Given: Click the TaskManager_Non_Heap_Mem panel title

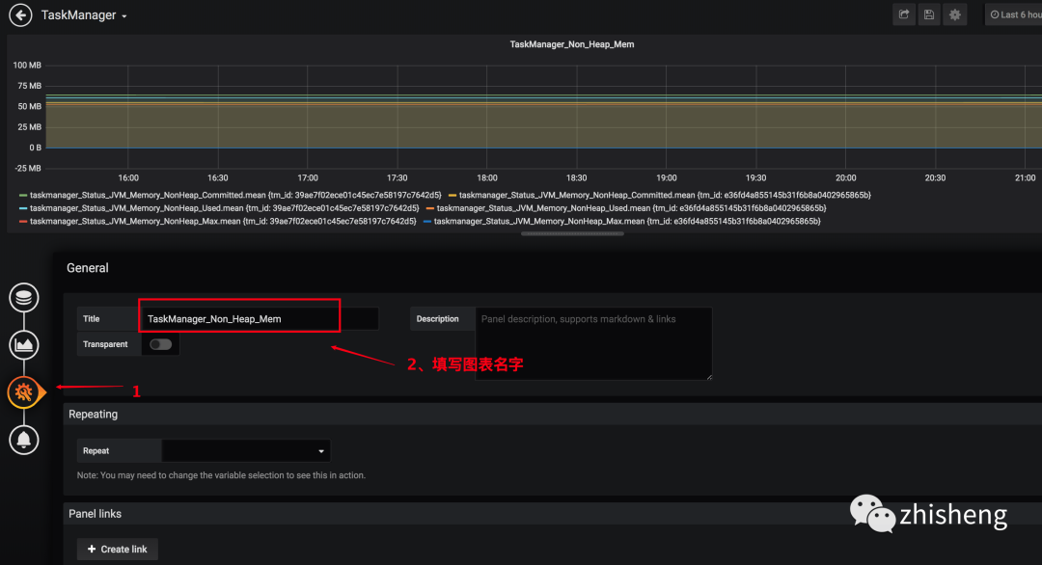Looking at the screenshot, I should click(571, 44).
